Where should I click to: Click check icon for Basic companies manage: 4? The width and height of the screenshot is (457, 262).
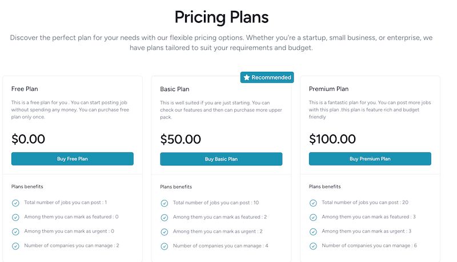(165, 246)
